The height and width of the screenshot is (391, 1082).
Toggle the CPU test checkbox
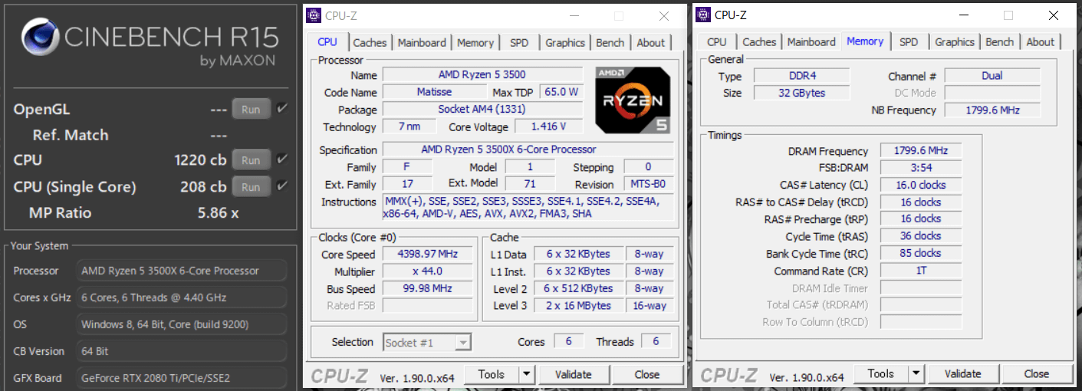[x=282, y=159]
